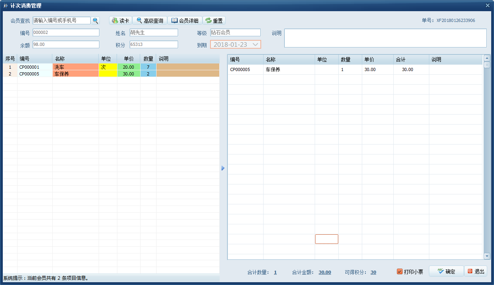
Task: Close the 计次消费管理 window
Action: (x=487, y=6)
